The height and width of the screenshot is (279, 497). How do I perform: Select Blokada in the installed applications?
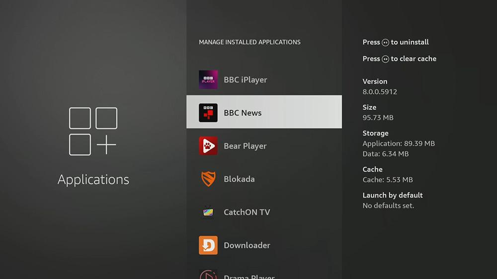264,179
